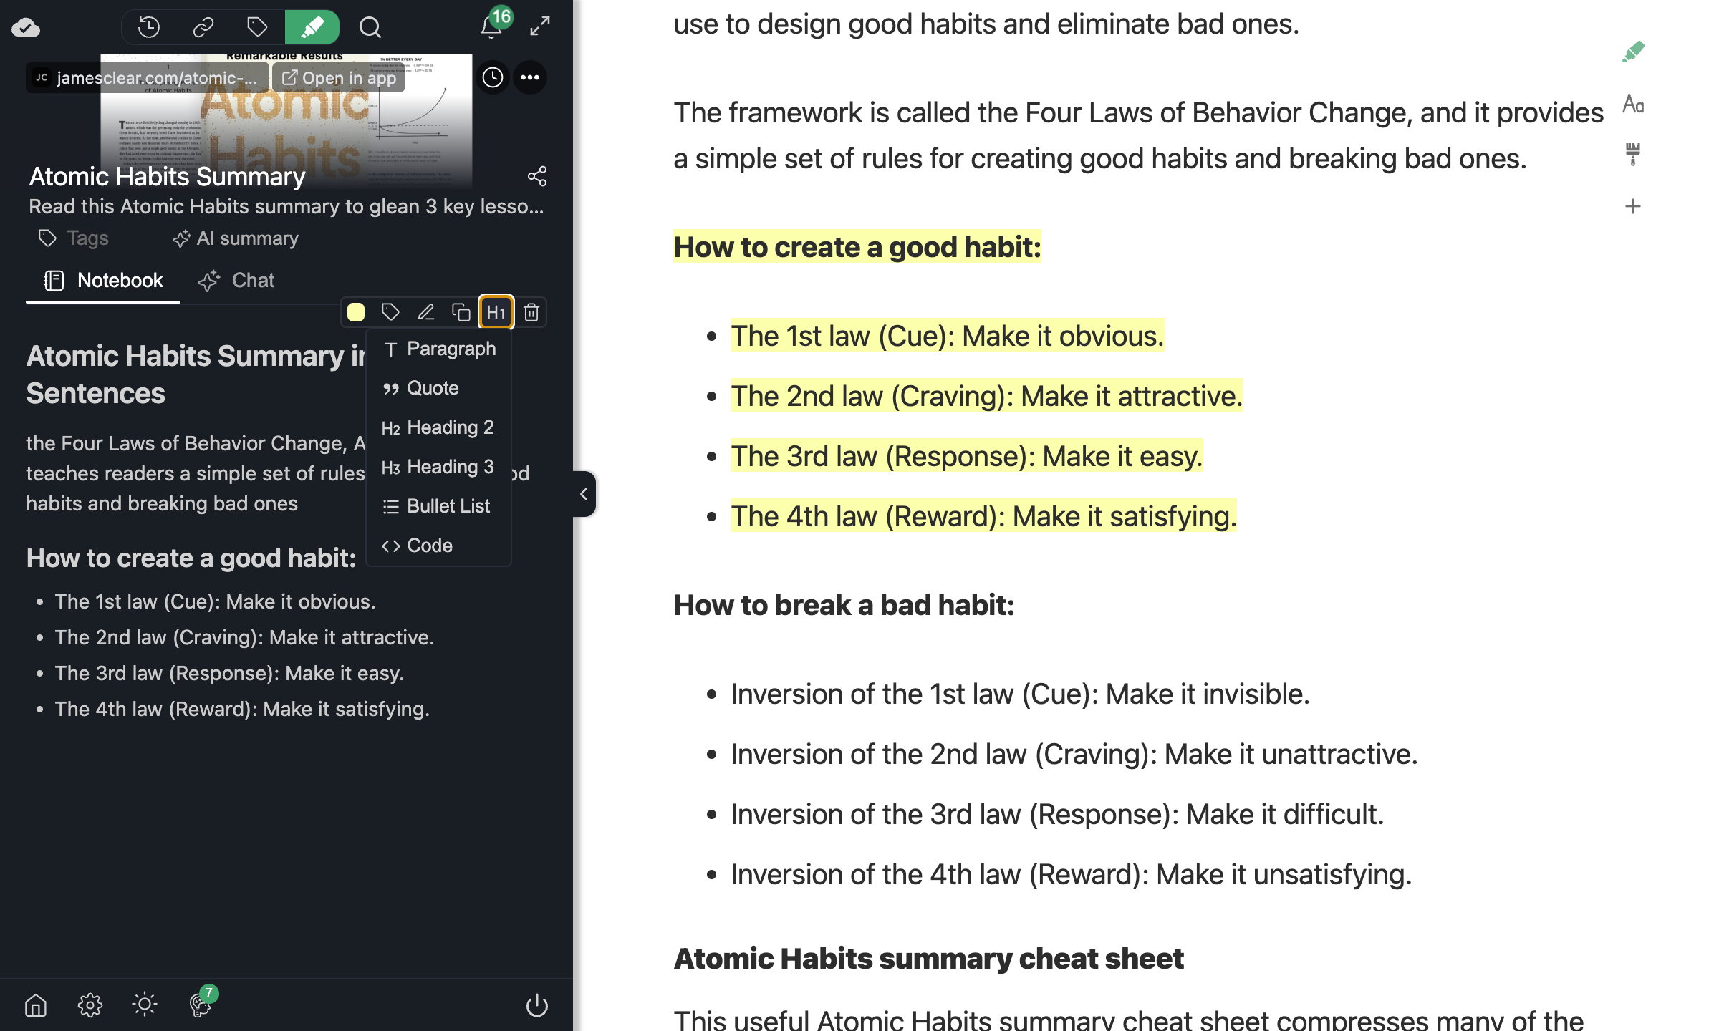Click the link icon in top toolbar

click(x=203, y=26)
